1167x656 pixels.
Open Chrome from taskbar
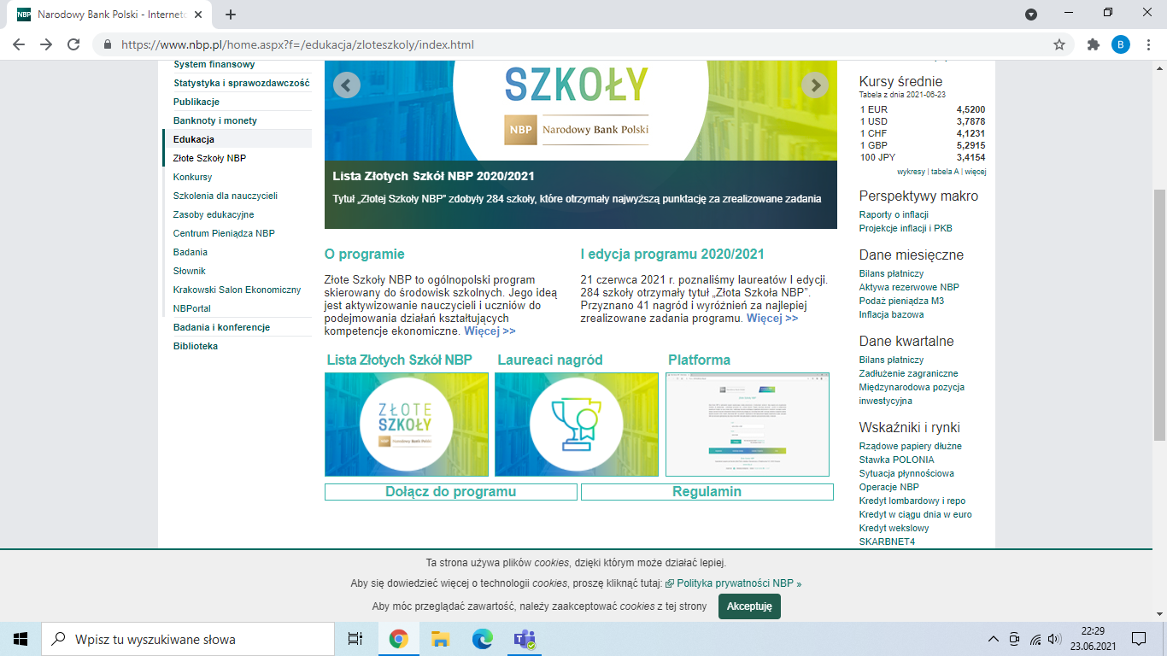398,639
